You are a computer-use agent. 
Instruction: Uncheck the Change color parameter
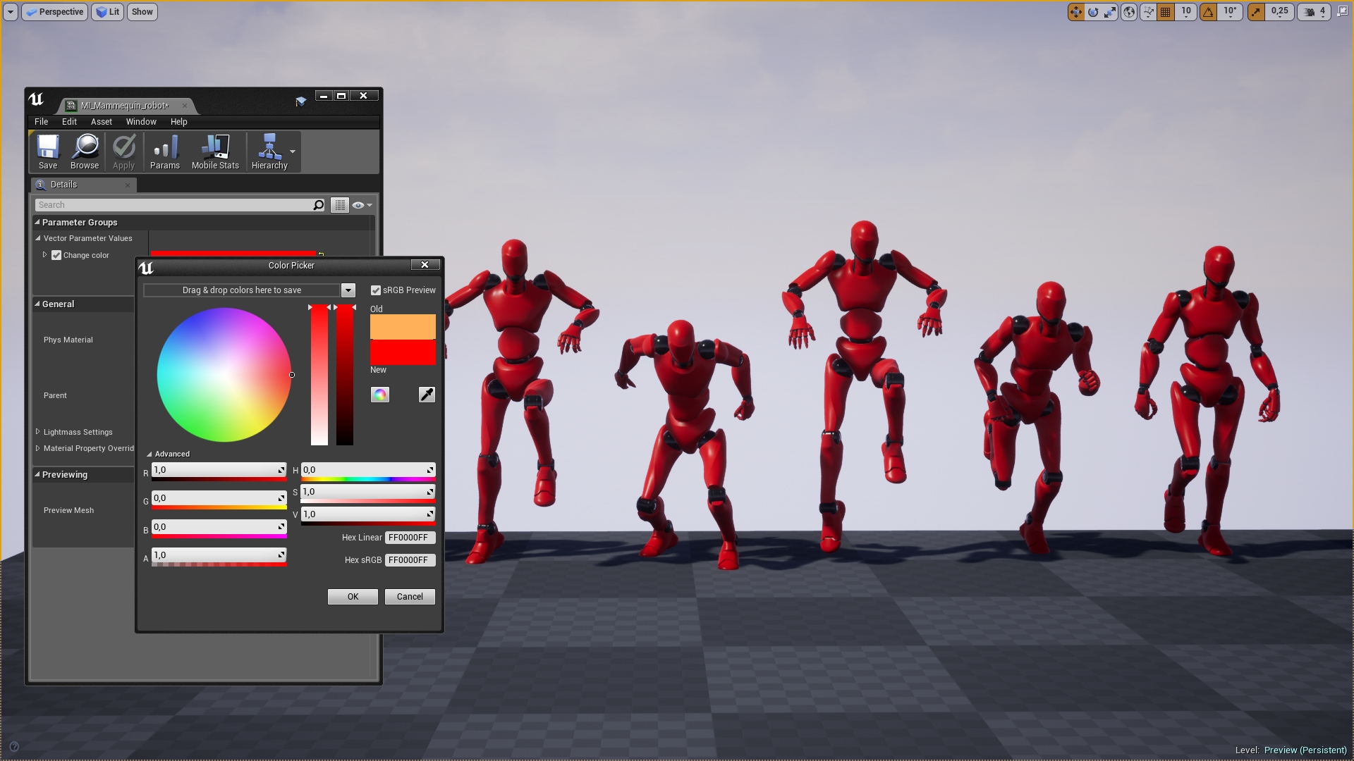[x=56, y=255]
